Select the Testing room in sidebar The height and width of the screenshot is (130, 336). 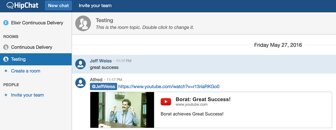(36, 59)
